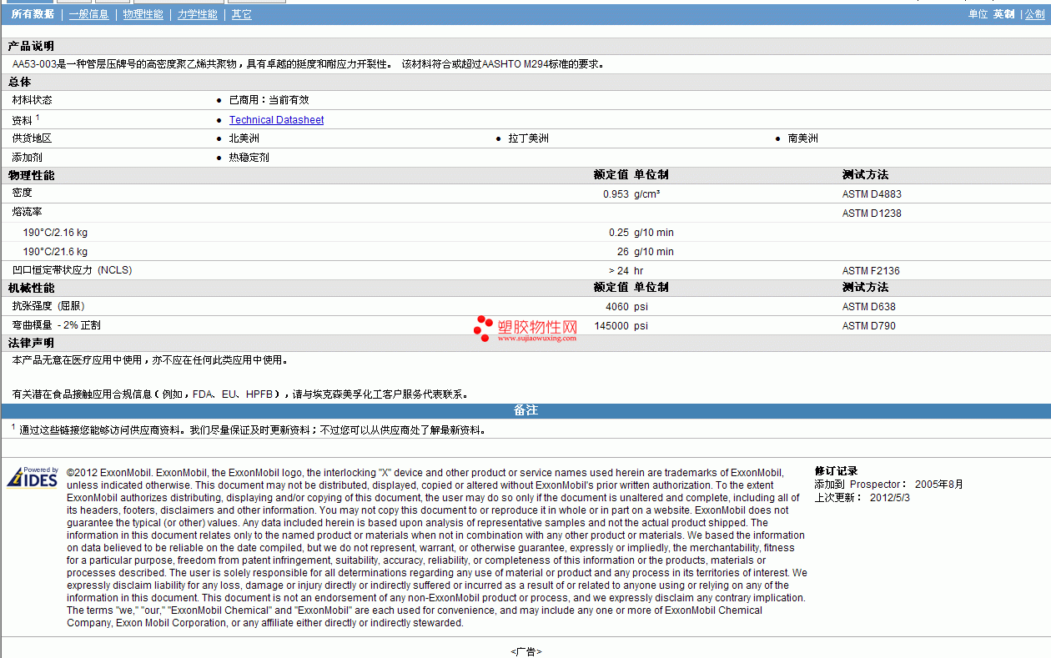Click the 热稳定剂 additive entry

pos(249,158)
